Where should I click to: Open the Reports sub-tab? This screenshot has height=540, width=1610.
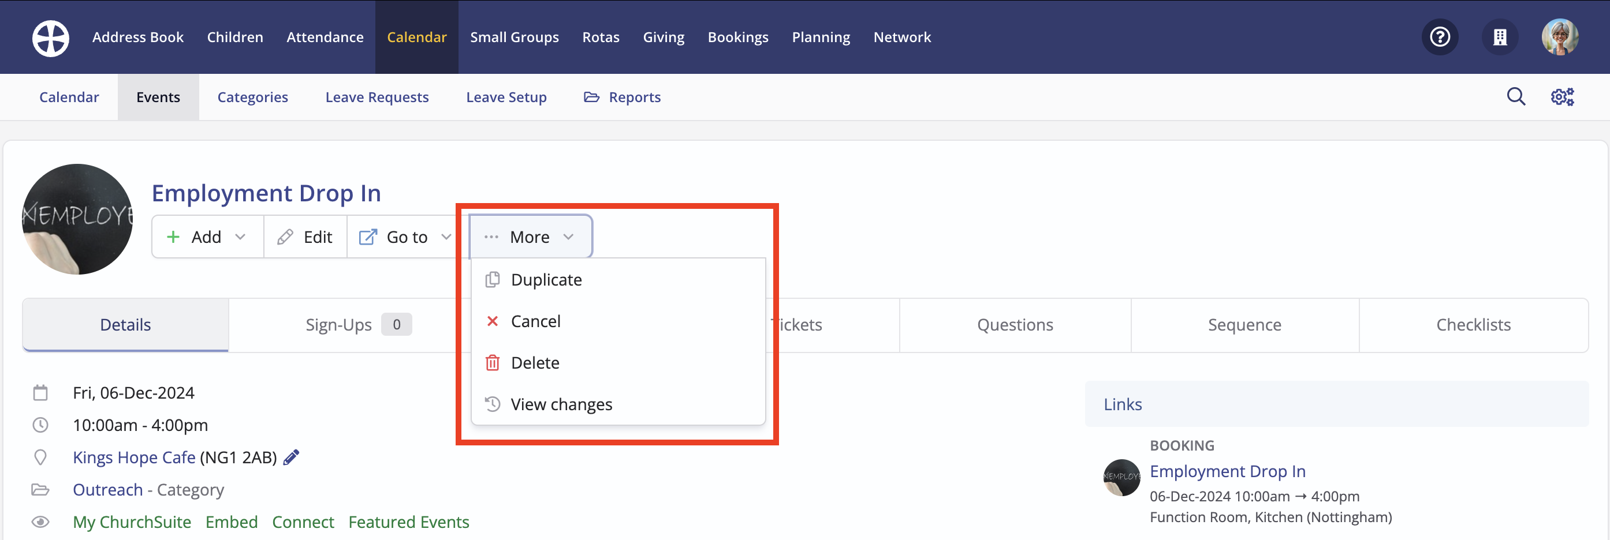click(623, 97)
